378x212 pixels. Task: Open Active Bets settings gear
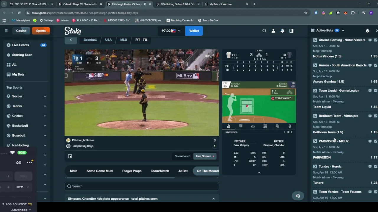pos(367,31)
